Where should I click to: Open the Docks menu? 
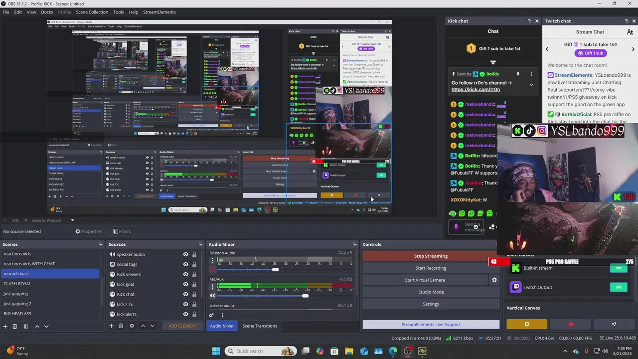(47, 12)
